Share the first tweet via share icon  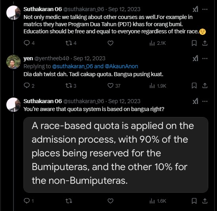click(205, 43)
